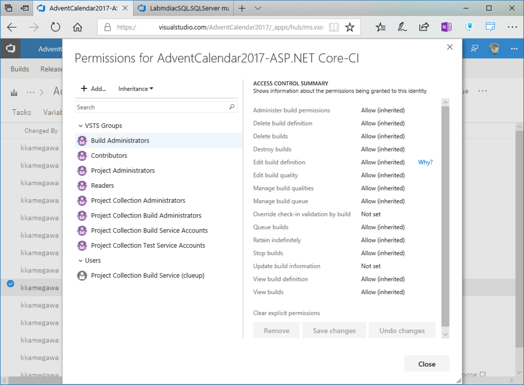Change the Administer build permissions value
Image resolution: width=524 pixels, height=385 pixels.
tap(383, 110)
